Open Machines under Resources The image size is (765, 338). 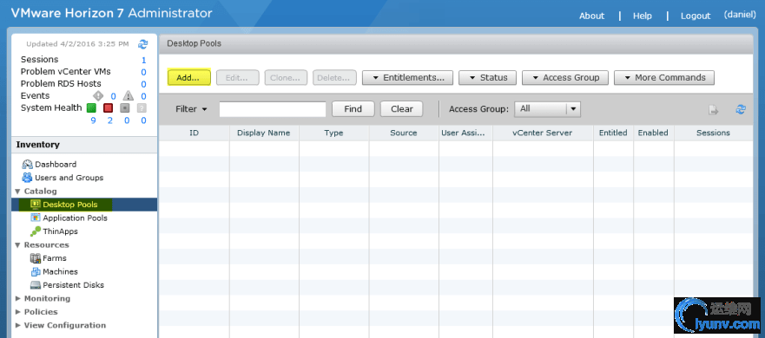click(60, 272)
